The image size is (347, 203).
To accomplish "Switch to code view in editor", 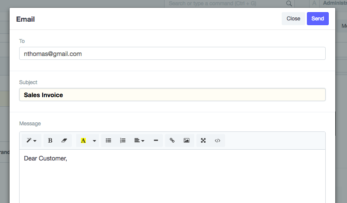I will (x=217, y=141).
